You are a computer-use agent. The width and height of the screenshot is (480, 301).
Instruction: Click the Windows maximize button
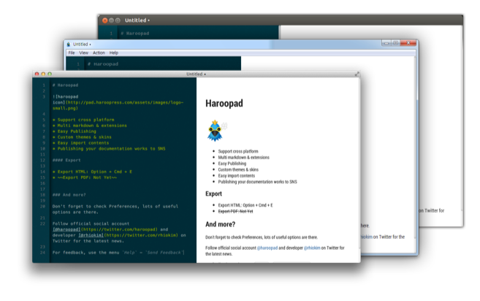point(395,43)
